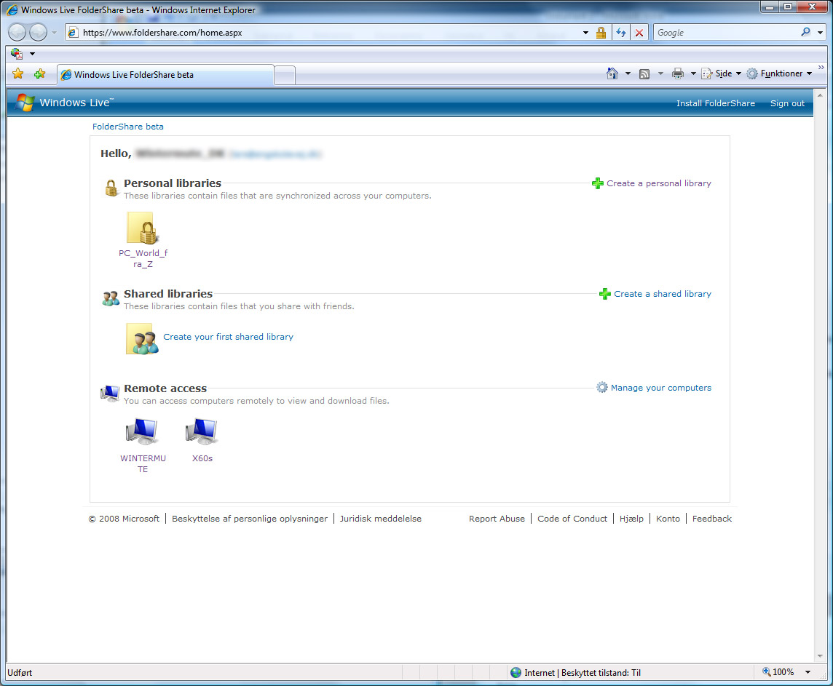Viewport: 833px width, 686px height.
Task: Click Sign out in the header
Action: (x=787, y=103)
